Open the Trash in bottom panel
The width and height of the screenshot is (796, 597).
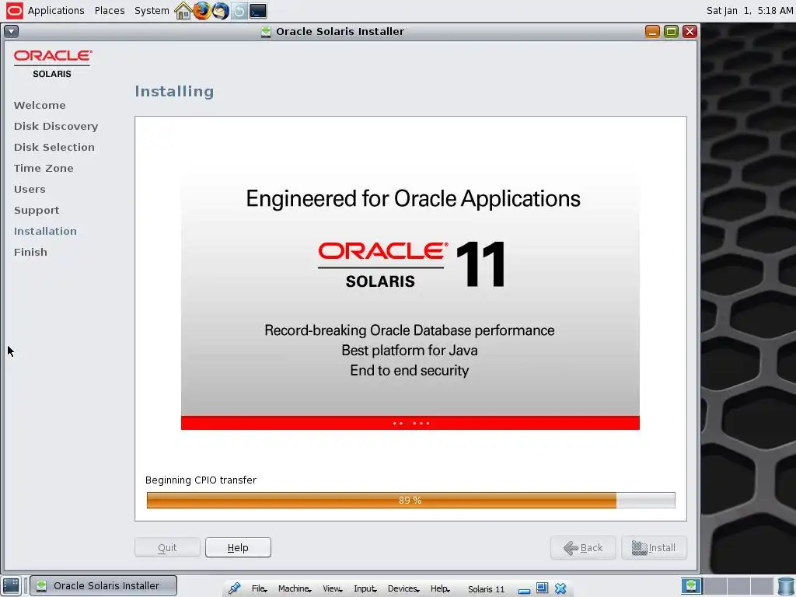786,586
